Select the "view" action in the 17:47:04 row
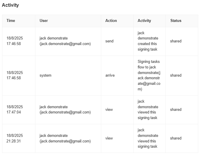200x155 pixels. pyautogui.click(x=109, y=110)
